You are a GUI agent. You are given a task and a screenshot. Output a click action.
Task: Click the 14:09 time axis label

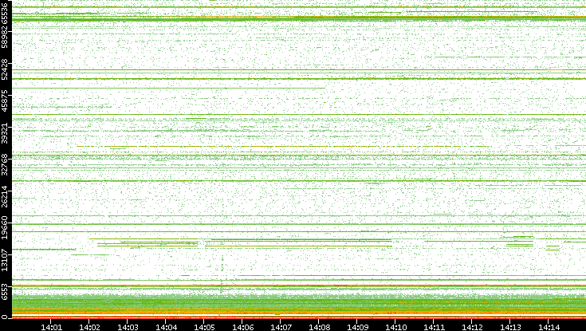pyautogui.click(x=357, y=325)
